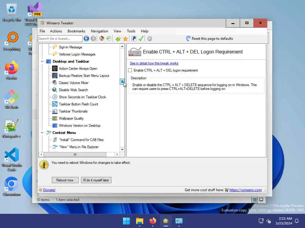Click the grey Forward navigation arrow
Screen dimensions: 305x228
coord(93,39)
